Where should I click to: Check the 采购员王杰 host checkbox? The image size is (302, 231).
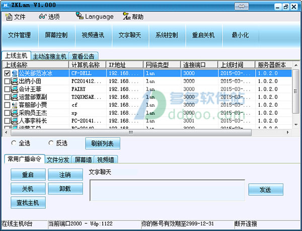point(7,113)
